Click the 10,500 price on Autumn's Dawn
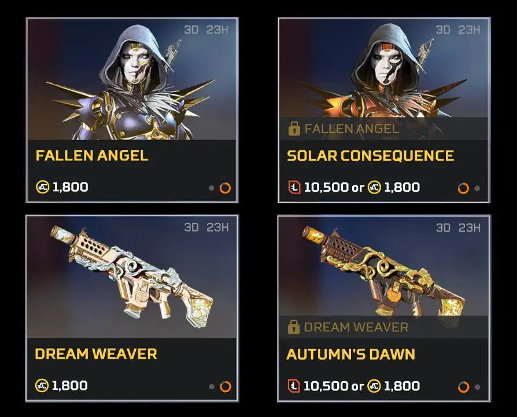The image size is (517, 417). [326, 386]
